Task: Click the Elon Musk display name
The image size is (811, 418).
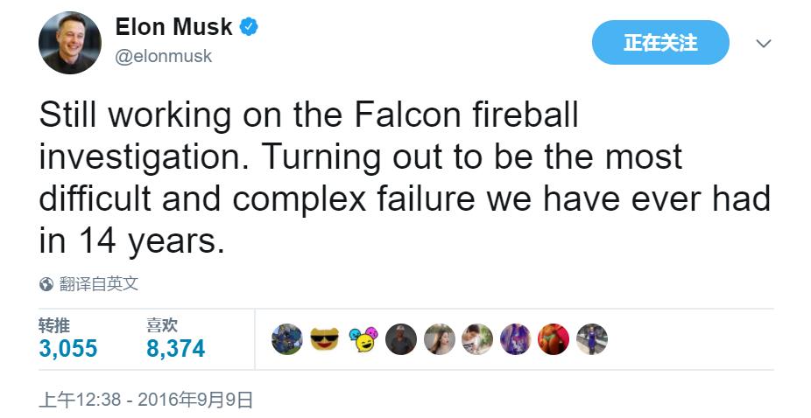Action: pyautogui.click(x=174, y=27)
